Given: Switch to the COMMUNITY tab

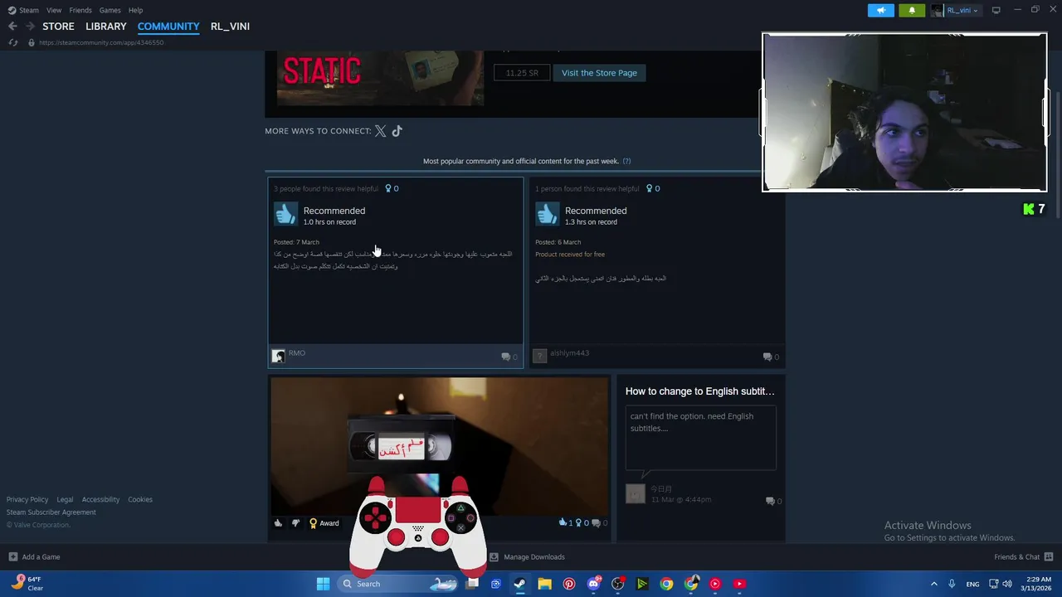Looking at the screenshot, I should (168, 27).
